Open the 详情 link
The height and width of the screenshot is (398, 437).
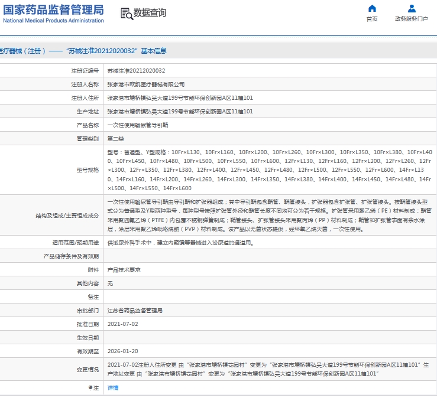tap(113, 388)
